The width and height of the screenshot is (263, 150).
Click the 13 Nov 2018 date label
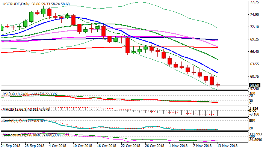point(227,145)
